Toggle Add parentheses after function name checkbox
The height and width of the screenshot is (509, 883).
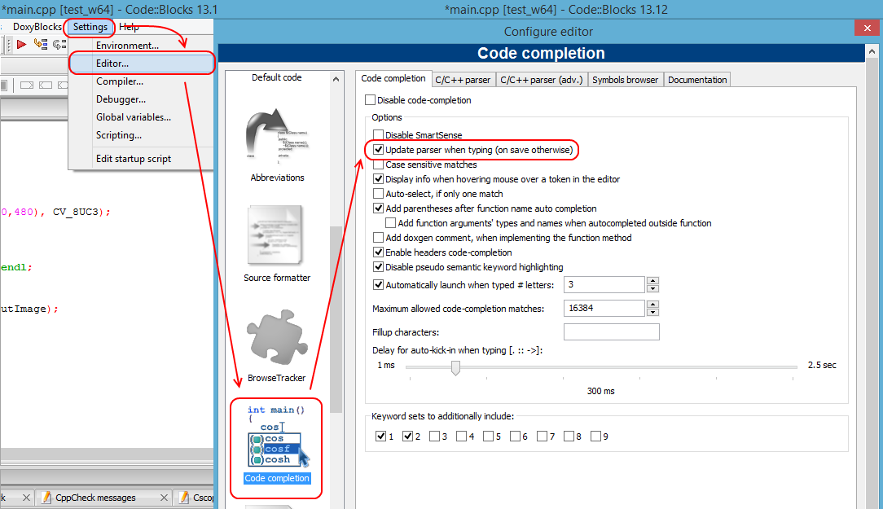379,208
